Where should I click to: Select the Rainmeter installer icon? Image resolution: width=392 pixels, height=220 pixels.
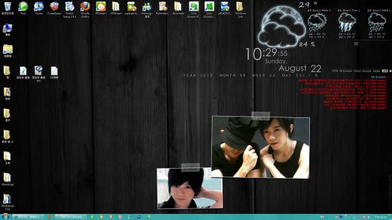(x=162, y=8)
